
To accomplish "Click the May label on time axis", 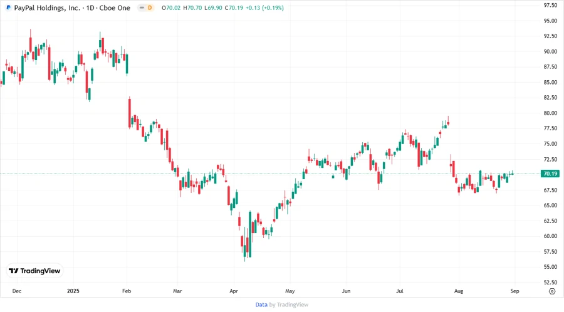I will (290, 291).
